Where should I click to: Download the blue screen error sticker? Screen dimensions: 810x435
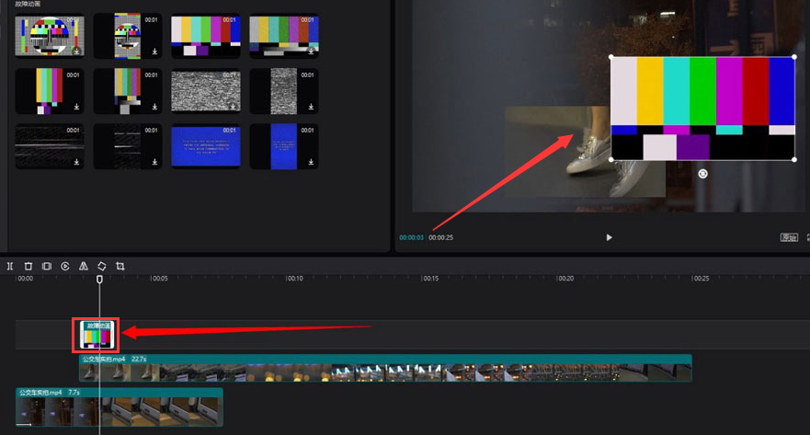click(232, 162)
